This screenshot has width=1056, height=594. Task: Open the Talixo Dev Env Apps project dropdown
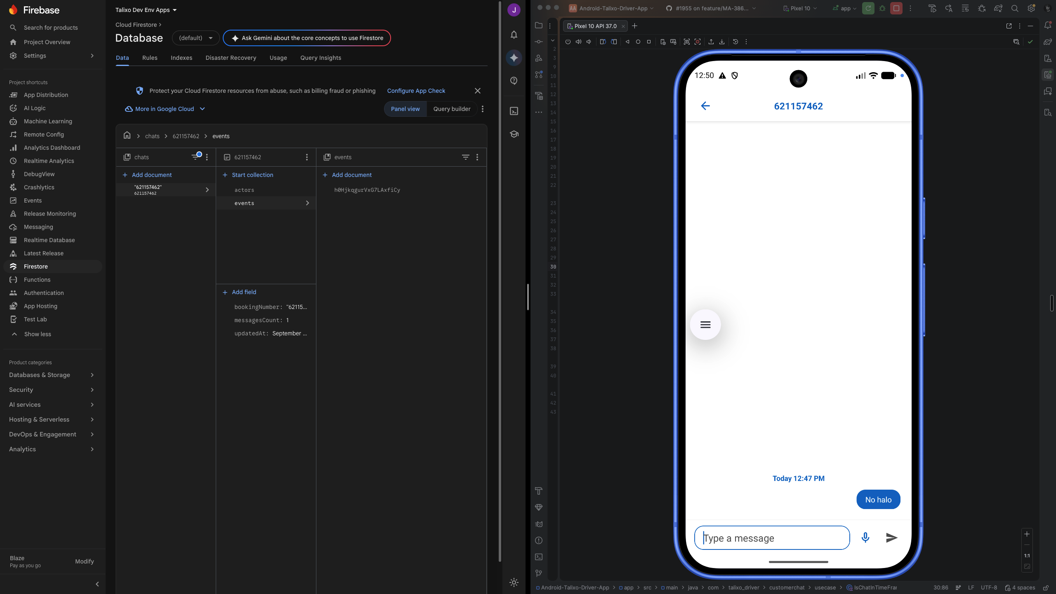coord(146,10)
